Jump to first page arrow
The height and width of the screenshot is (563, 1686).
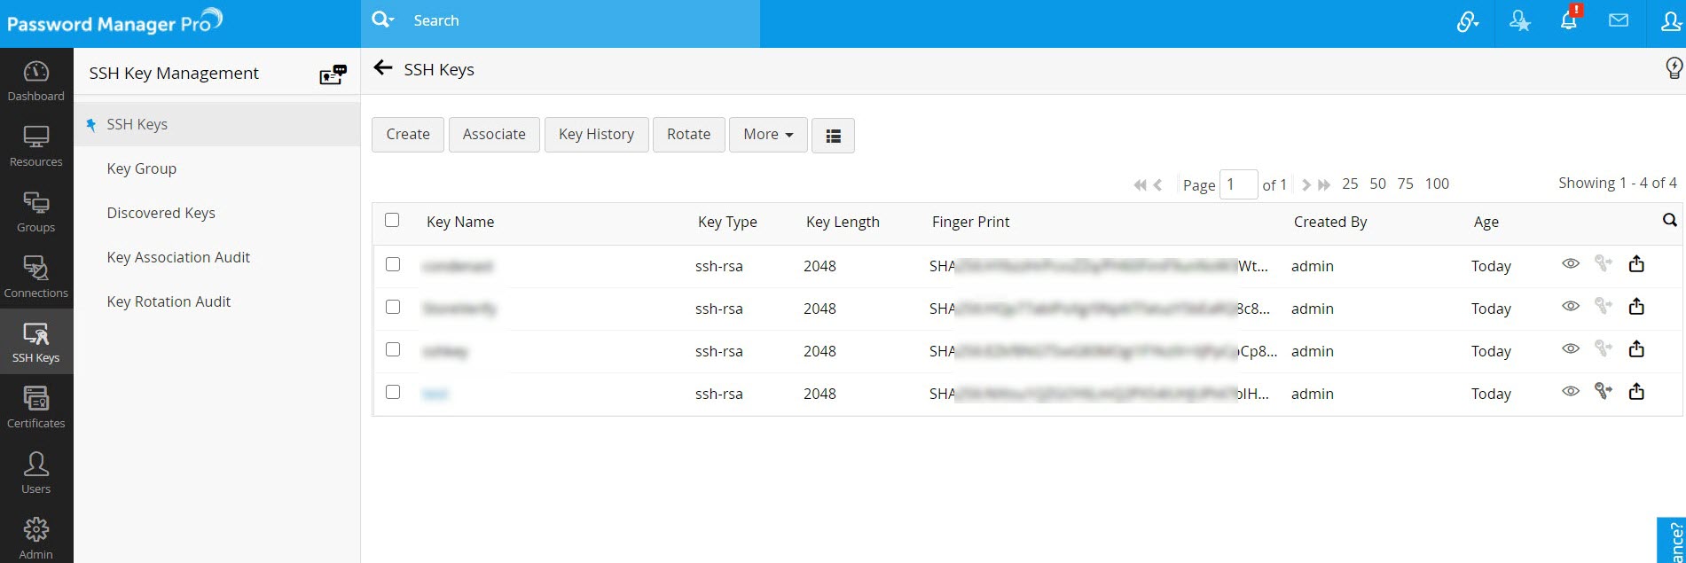point(1140,184)
